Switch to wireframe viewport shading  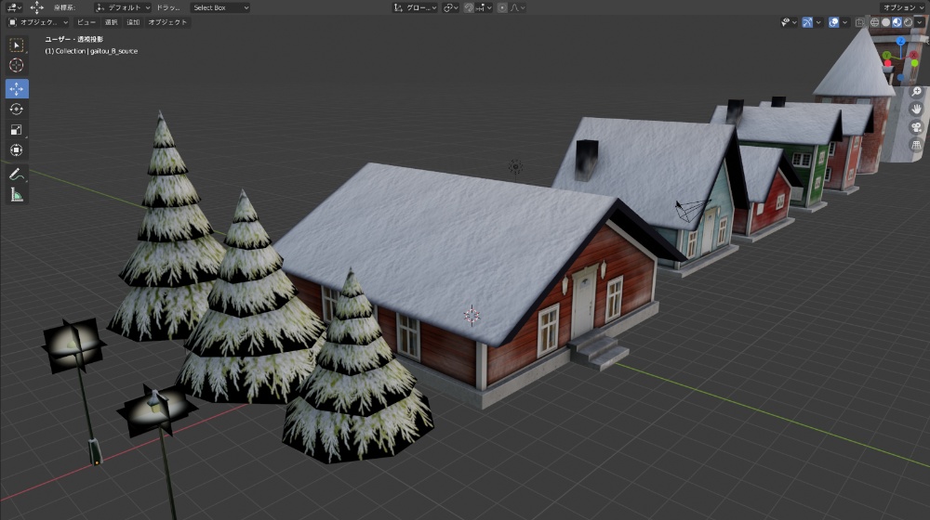875,22
